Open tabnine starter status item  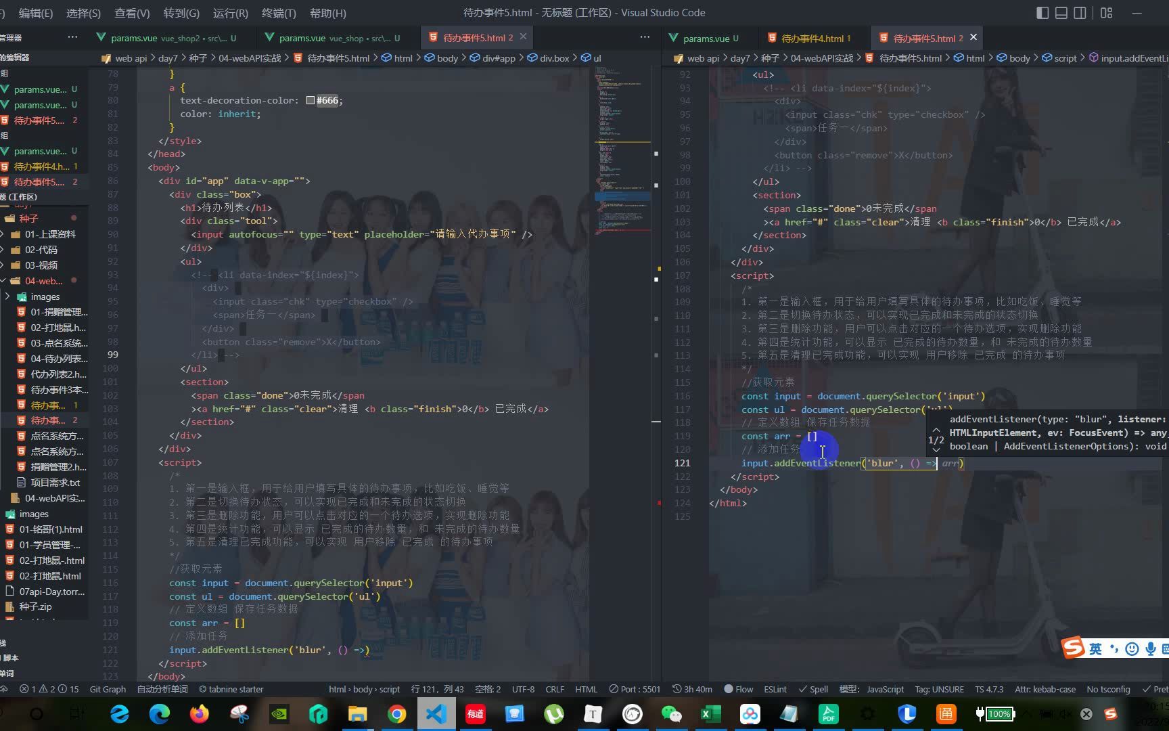point(231,689)
